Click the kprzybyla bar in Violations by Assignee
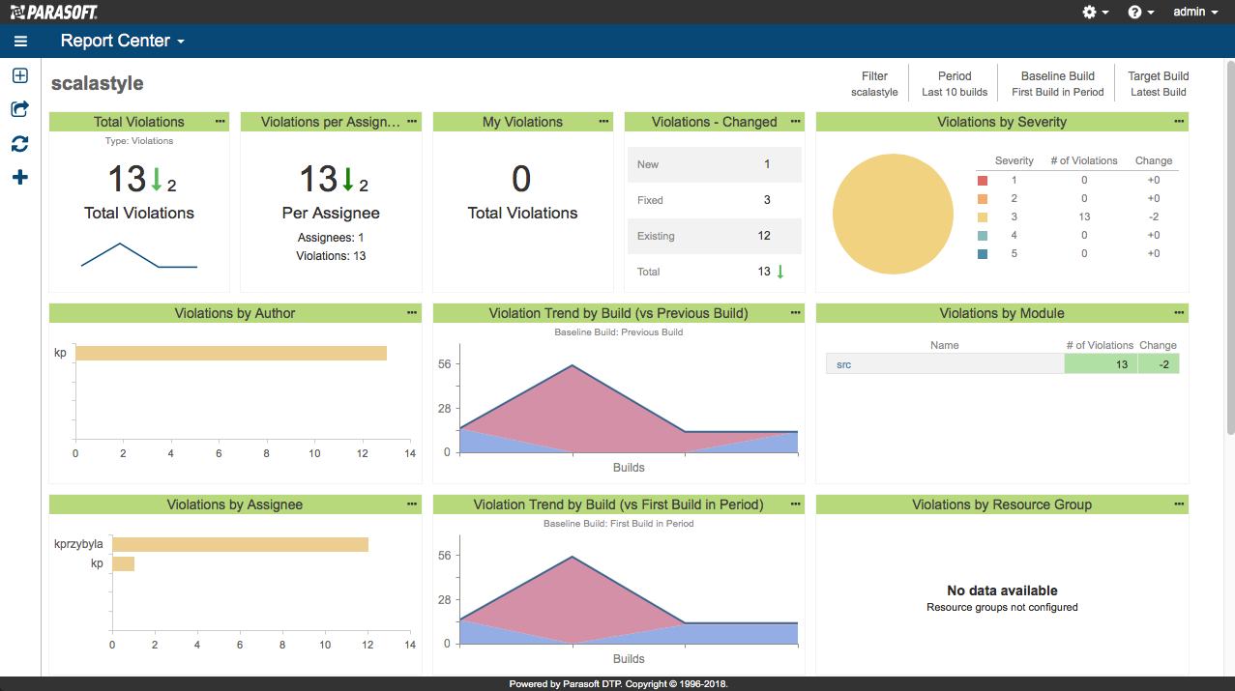The width and height of the screenshot is (1235, 691). point(241,544)
